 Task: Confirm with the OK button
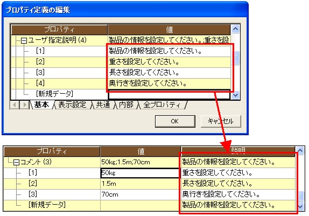[x=175, y=121]
